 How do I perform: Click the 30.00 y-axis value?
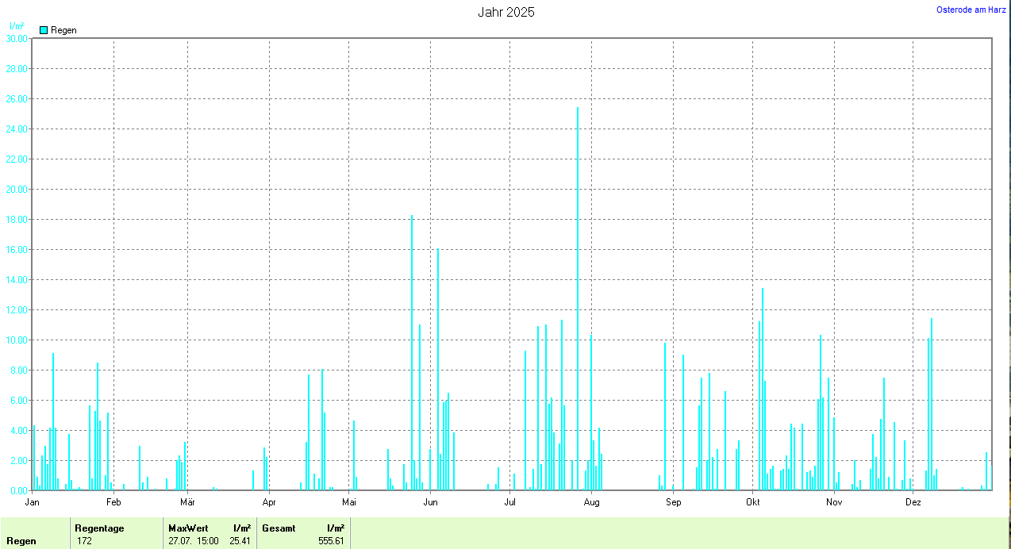click(x=16, y=38)
